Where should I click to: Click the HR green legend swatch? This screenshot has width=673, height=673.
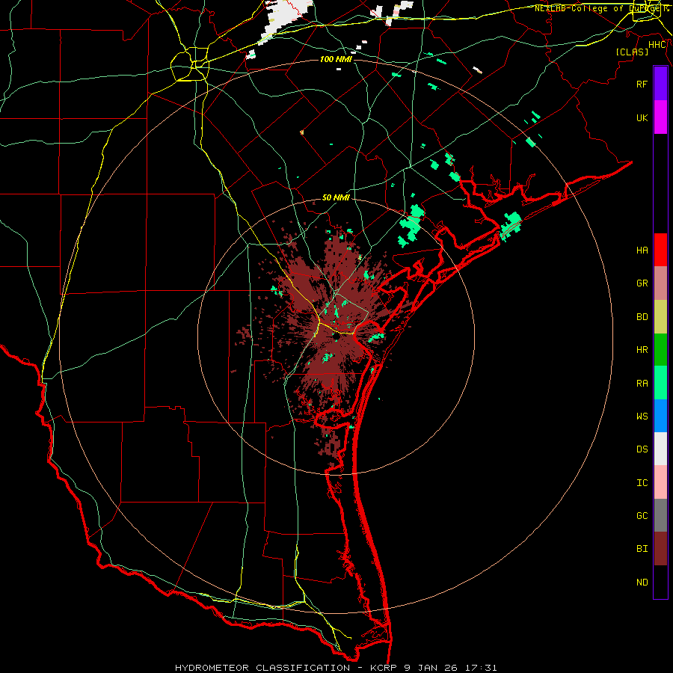click(660, 349)
